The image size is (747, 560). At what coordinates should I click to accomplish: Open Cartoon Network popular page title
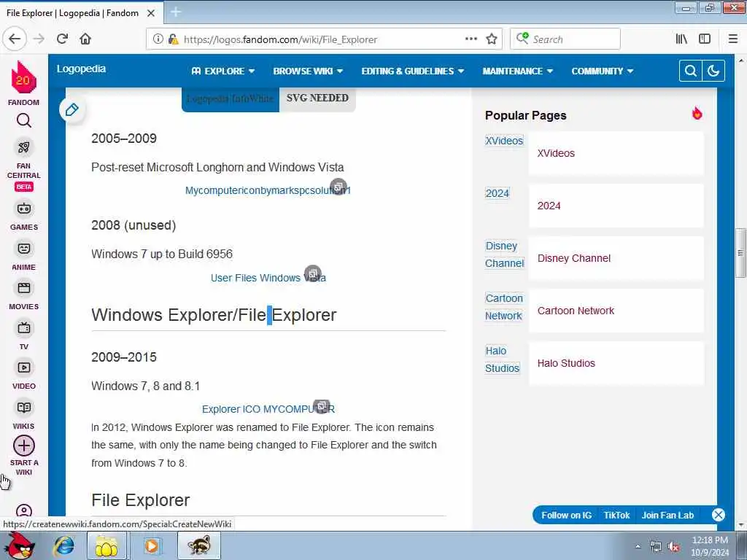point(576,311)
